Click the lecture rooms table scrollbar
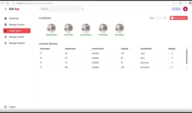This screenshot has height=113, width=192. (186, 56)
